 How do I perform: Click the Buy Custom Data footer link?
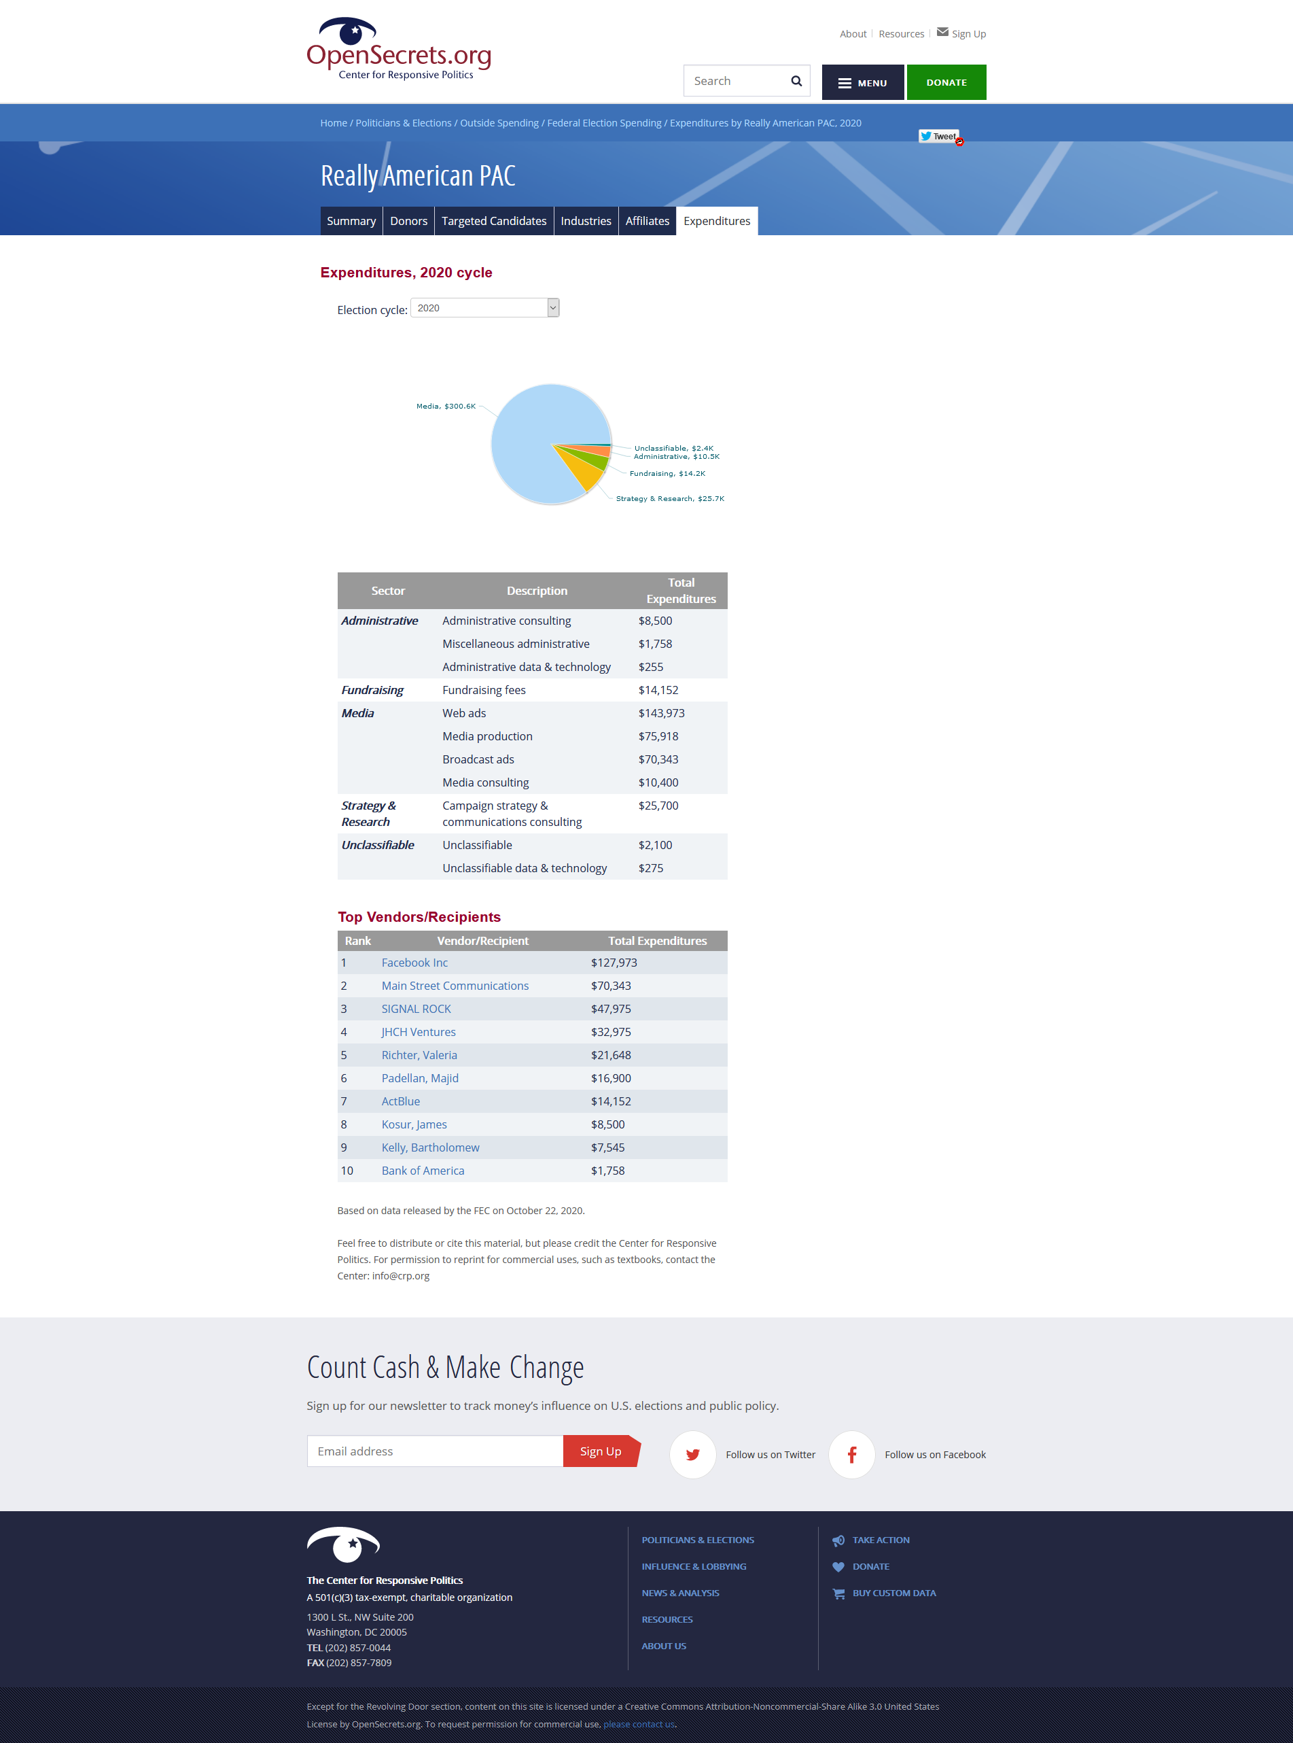(894, 1593)
